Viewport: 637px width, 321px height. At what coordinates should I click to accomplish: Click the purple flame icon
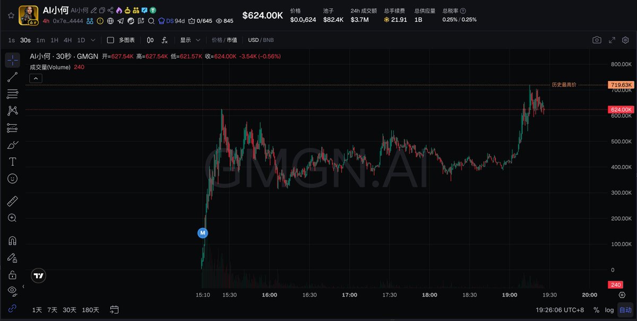[119, 10]
